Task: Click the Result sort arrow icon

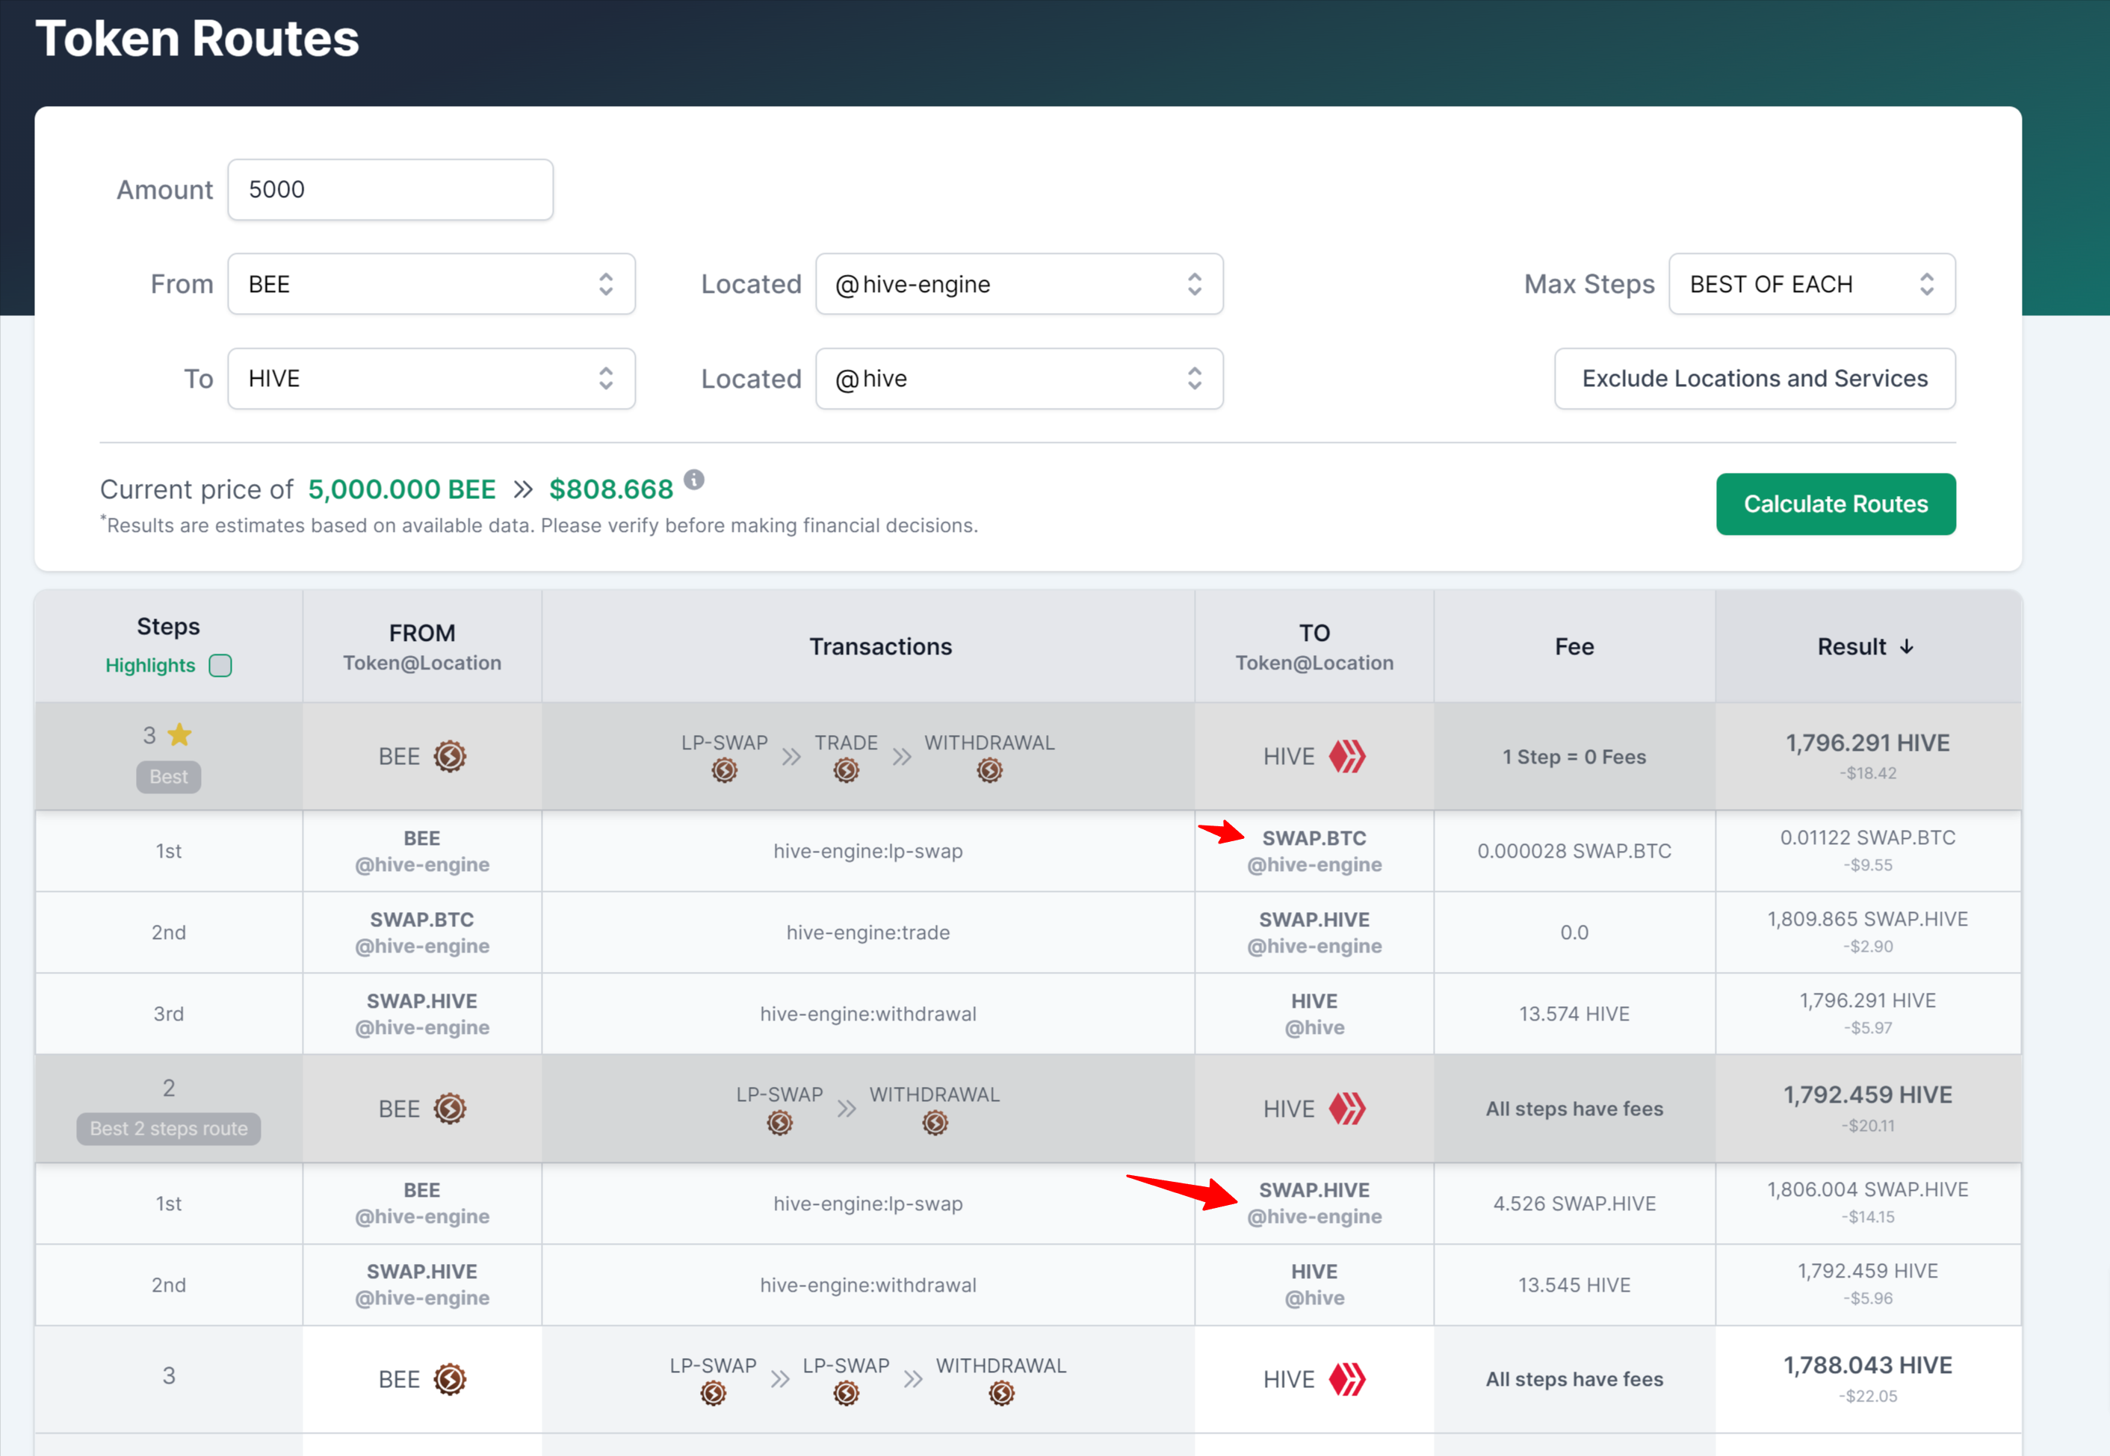Action: point(1907,647)
